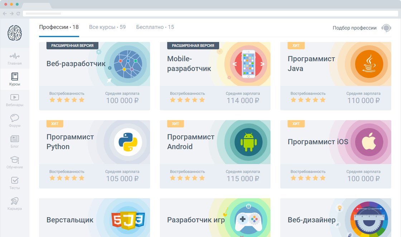401x237 pixels.
Task: Click the Карьера heartbeat icon
Action: click(x=14, y=202)
